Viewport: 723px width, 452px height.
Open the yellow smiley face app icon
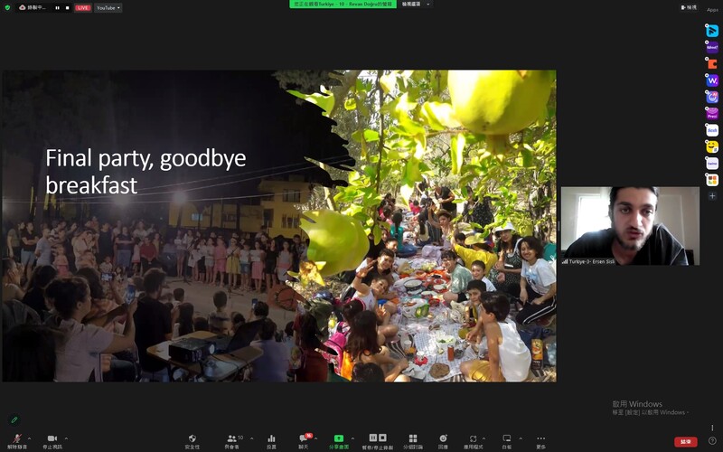(x=712, y=146)
